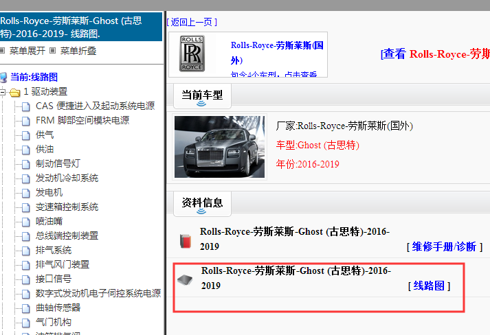Open 总线端控制装置 entry

click(67, 235)
